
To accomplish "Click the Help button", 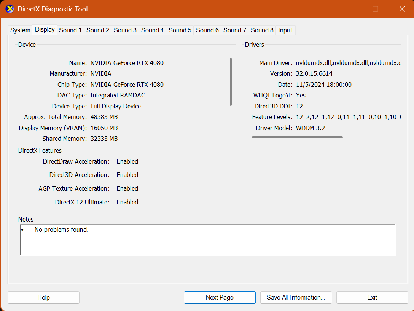I will click(43, 298).
